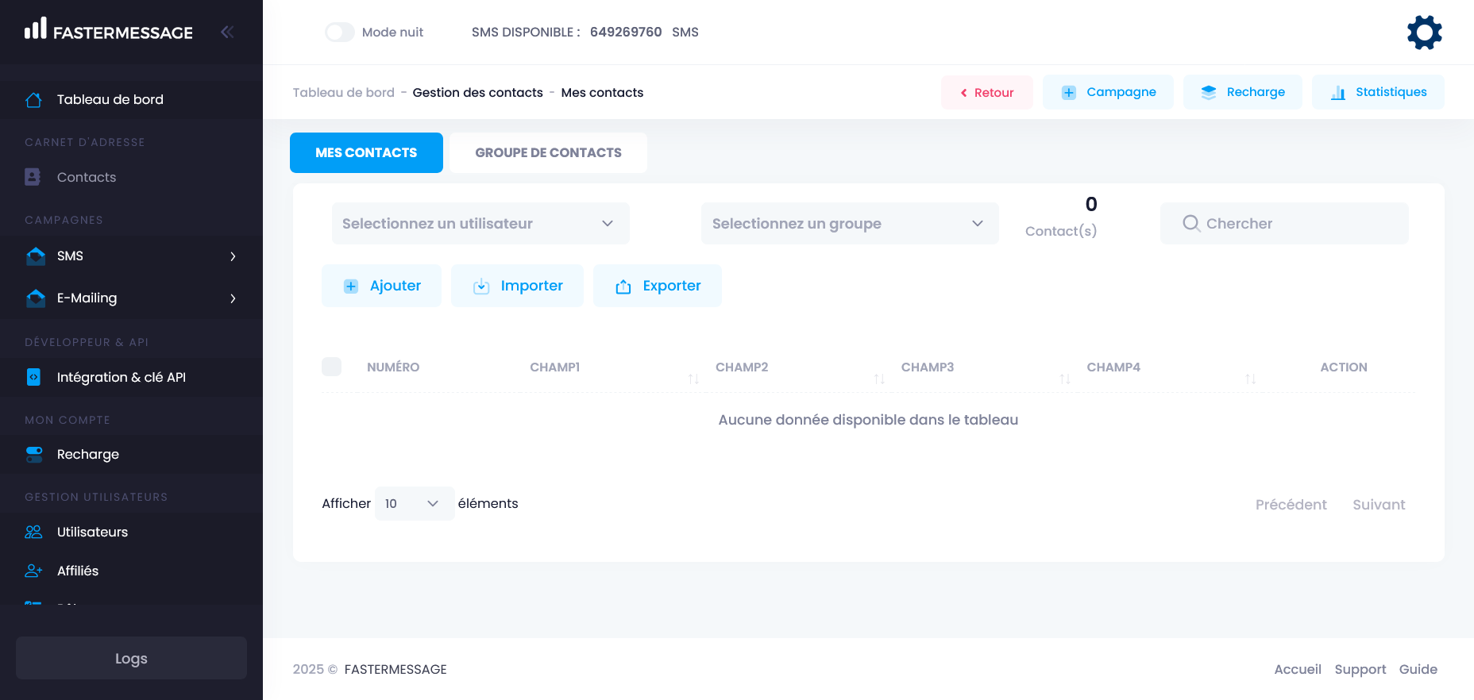The width and height of the screenshot is (1474, 700).
Task: Open the Selectionnez un groupe dropdown
Action: (849, 224)
